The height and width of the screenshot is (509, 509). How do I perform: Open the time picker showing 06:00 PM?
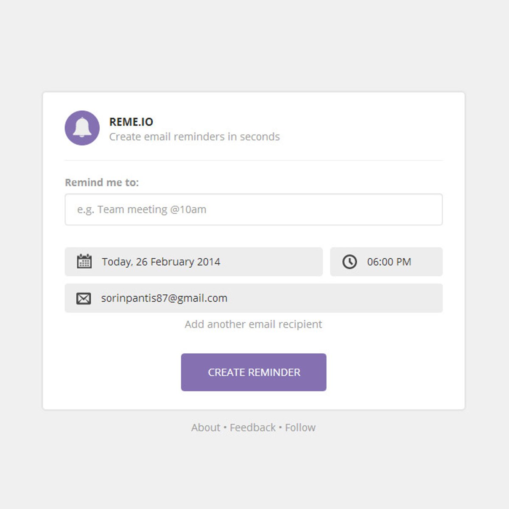(x=386, y=262)
